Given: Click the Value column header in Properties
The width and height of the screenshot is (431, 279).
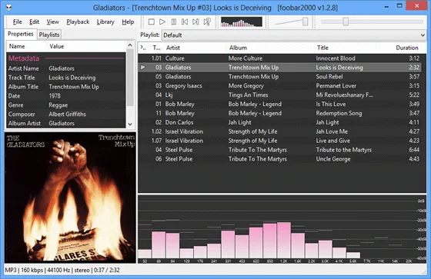Looking at the screenshot, I should [x=86, y=46].
